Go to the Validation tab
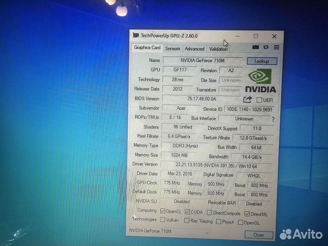Image resolution: width=328 pixels, height=246 pixels. (218, 49)
